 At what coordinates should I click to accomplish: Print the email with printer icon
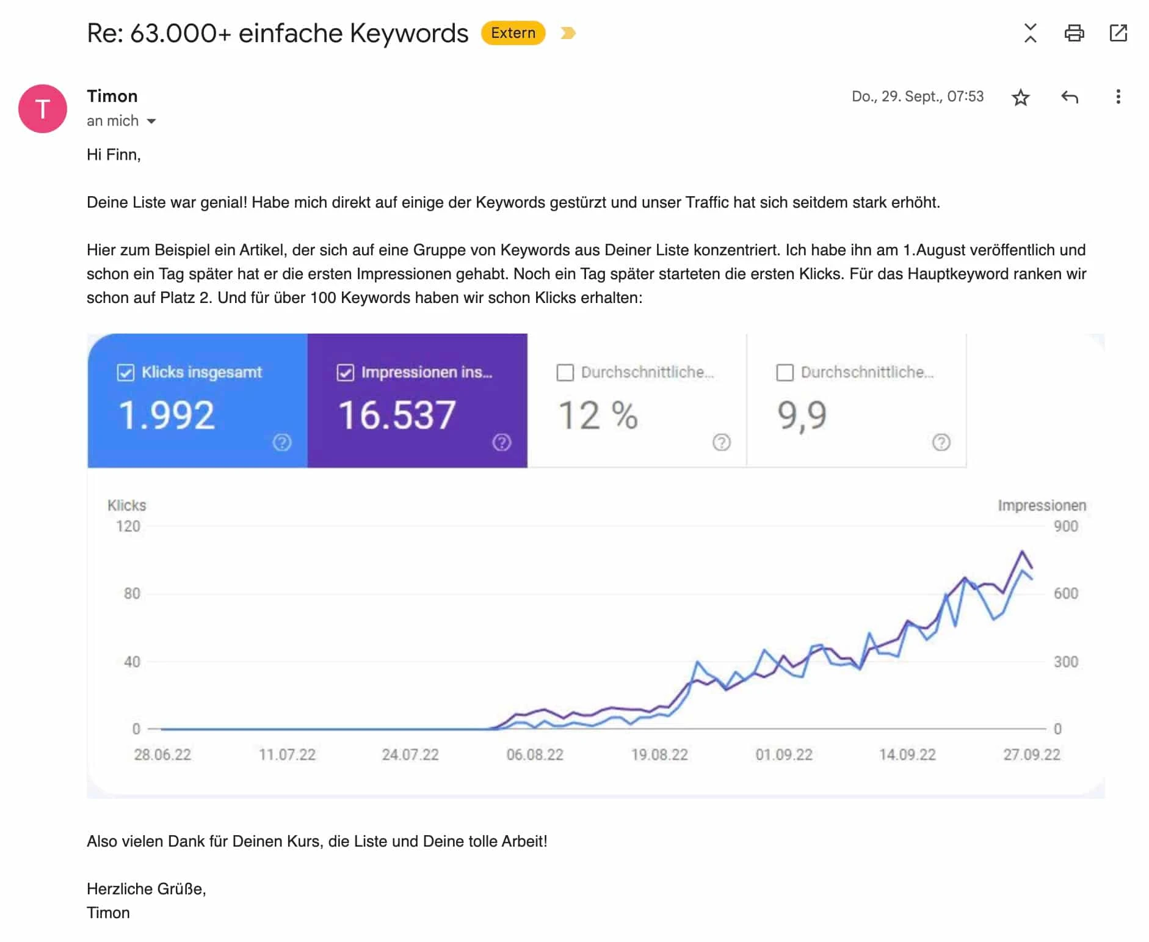pyautogui.click(x=1075, y=33)
